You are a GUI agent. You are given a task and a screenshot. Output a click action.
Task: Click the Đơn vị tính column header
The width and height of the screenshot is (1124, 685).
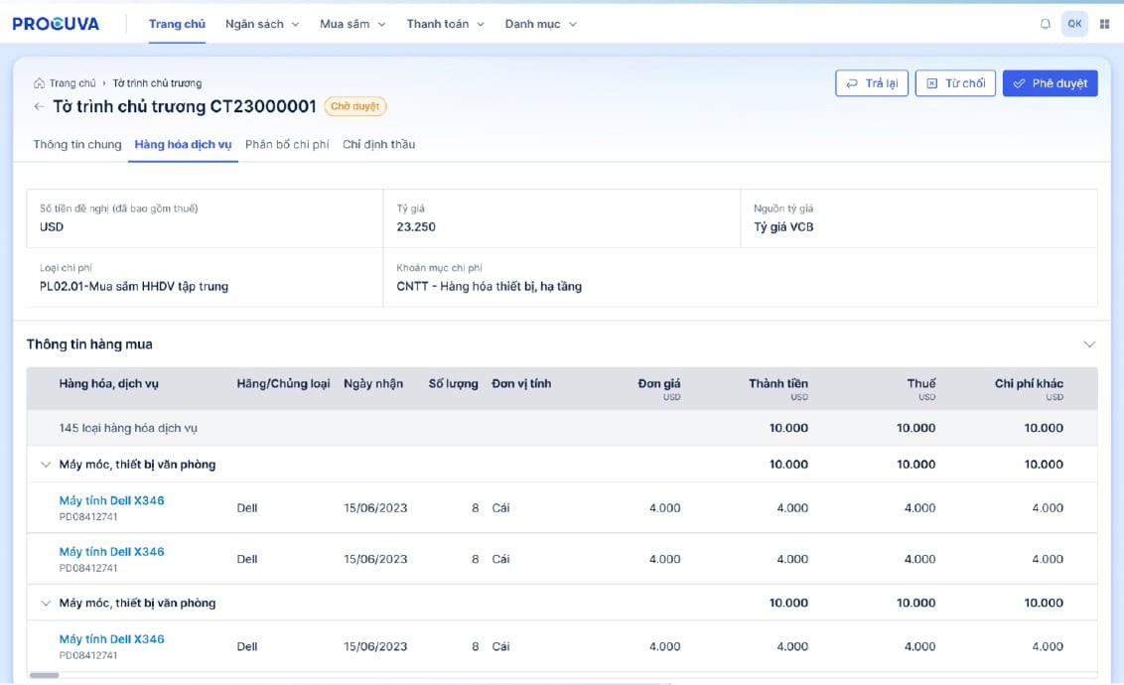521,384
